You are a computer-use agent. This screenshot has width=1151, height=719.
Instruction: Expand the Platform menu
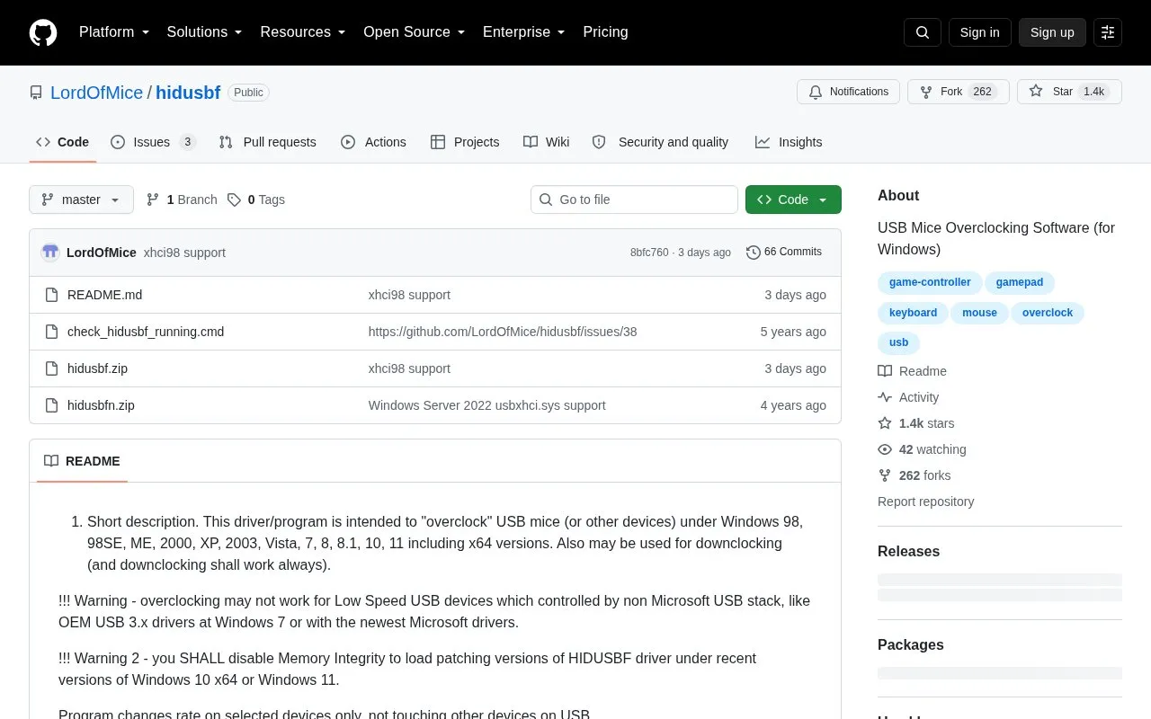[114, 32]
